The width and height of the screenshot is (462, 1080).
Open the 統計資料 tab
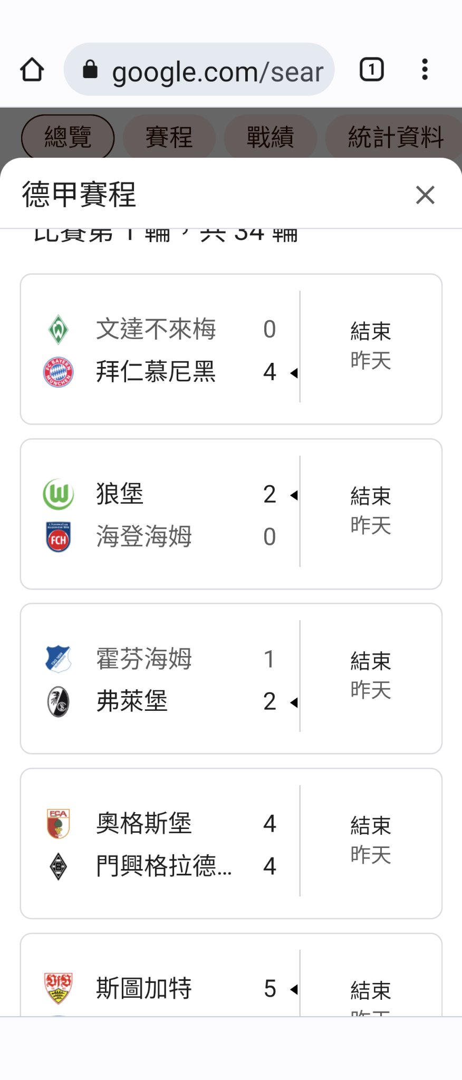point(394,137)
